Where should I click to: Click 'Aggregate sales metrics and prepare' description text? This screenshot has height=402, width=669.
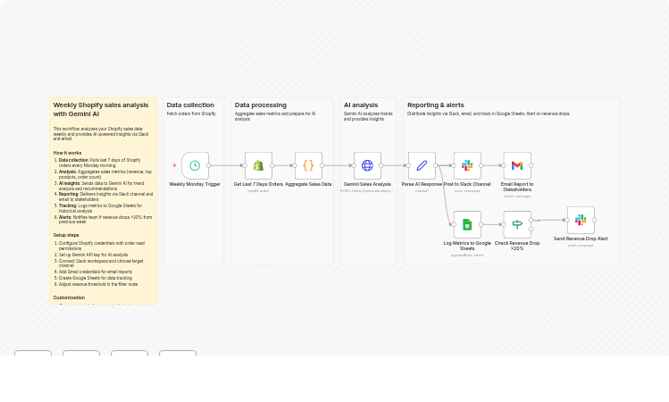point(275,116)
